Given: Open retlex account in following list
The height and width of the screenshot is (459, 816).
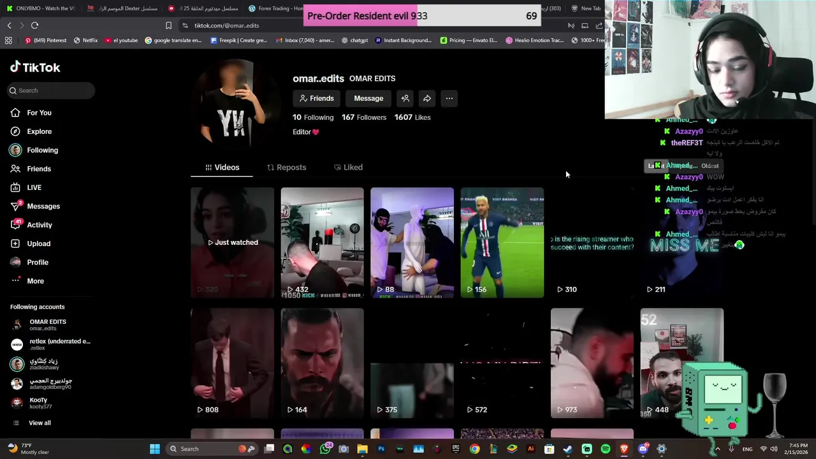Looking at the screenshot, I should [x=51, y=344].
